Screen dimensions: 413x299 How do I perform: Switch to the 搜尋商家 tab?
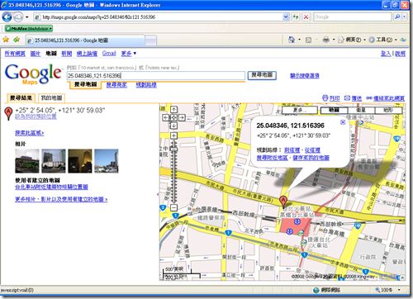[116, 85]
